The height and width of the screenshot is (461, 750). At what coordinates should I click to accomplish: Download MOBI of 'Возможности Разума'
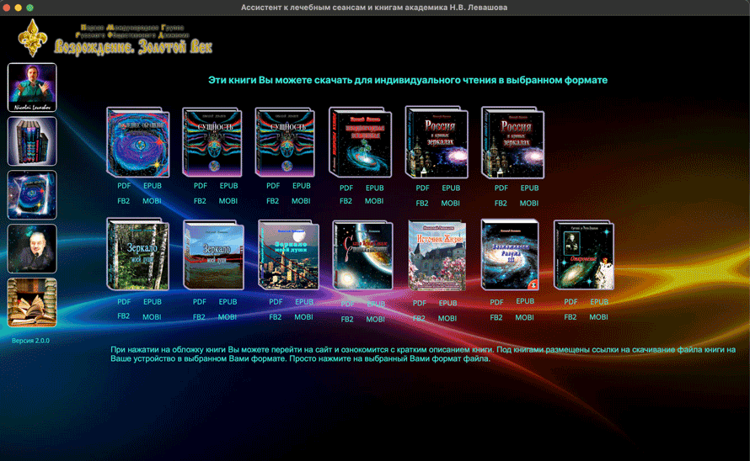tap(524, 317)
